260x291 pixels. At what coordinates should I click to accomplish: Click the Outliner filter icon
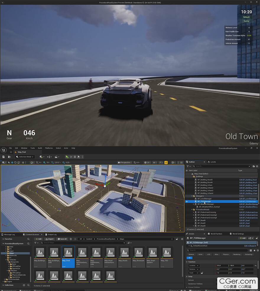coord(187,166)
